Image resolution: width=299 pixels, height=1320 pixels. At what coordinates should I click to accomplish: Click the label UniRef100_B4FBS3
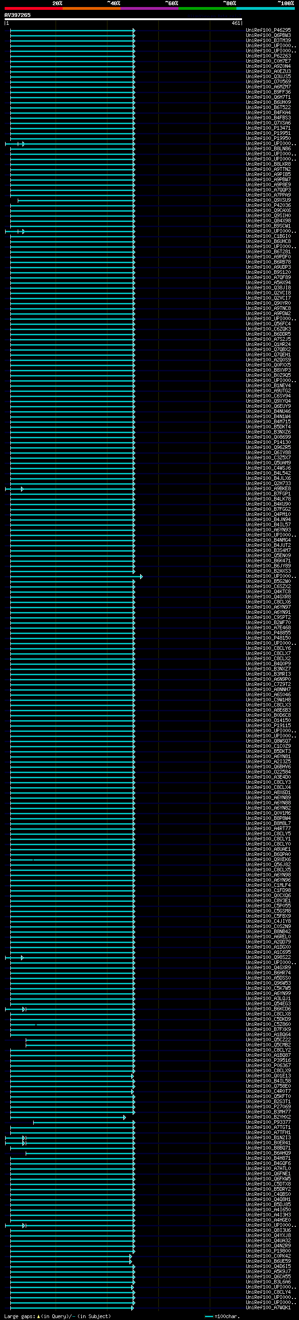click(268, 118)
